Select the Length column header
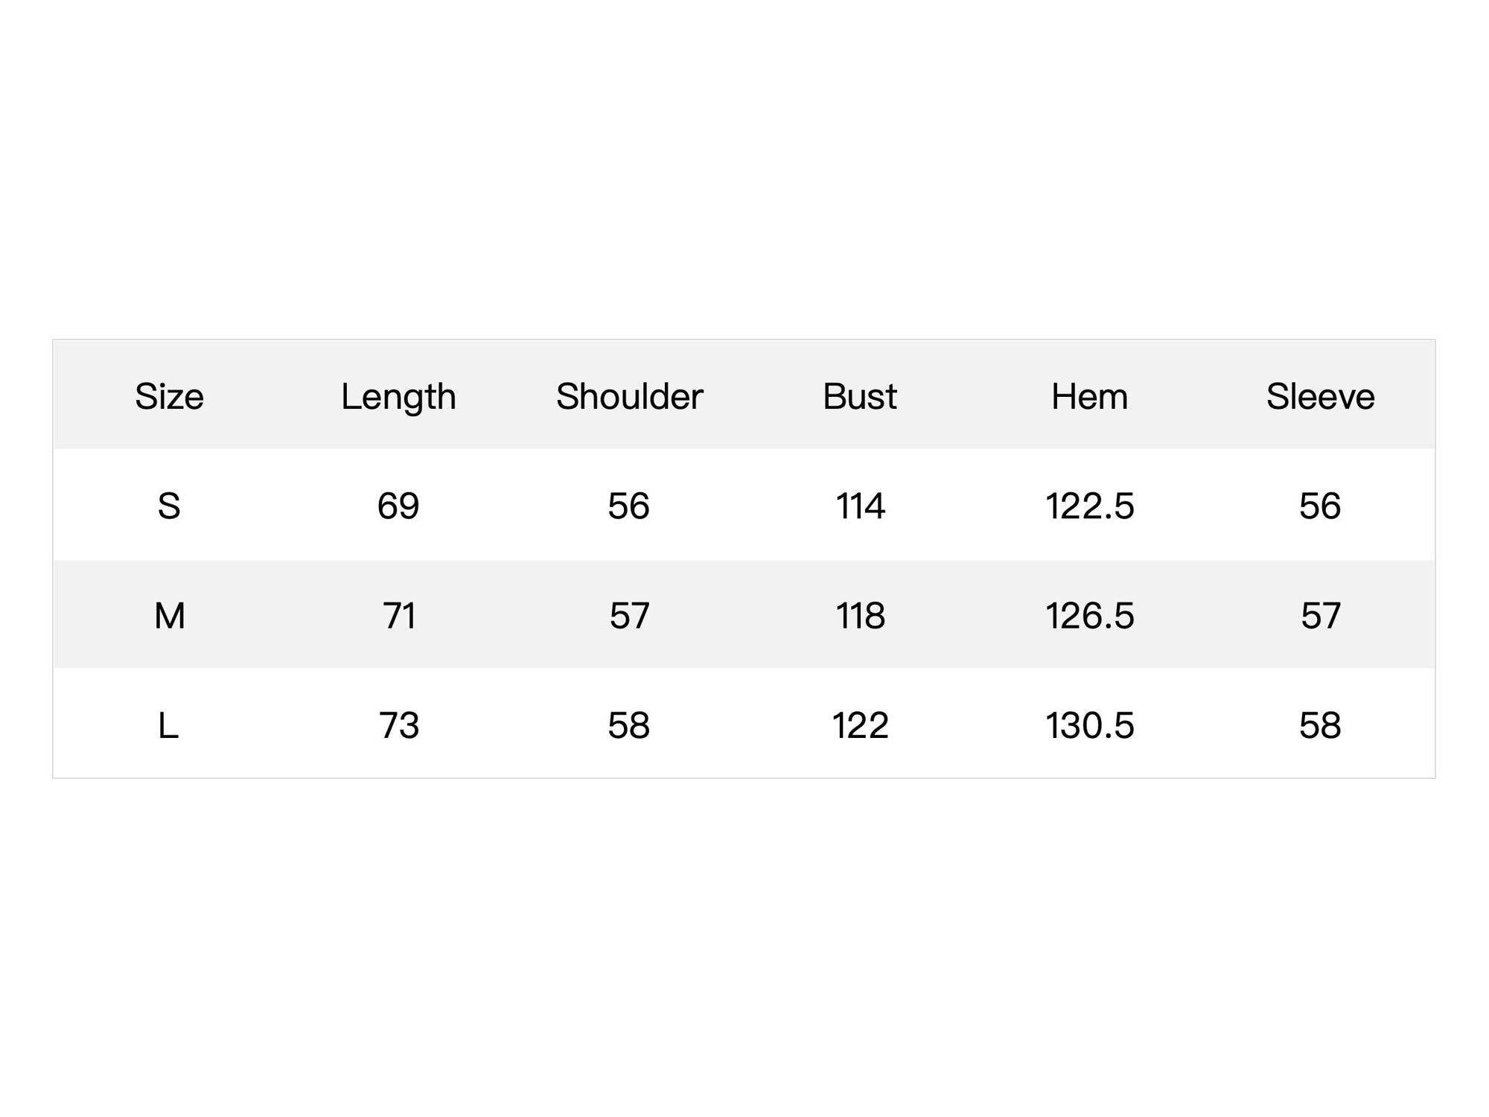 pos(398,398)
